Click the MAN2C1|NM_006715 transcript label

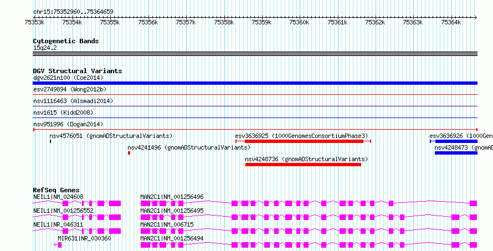coord(167,224)
